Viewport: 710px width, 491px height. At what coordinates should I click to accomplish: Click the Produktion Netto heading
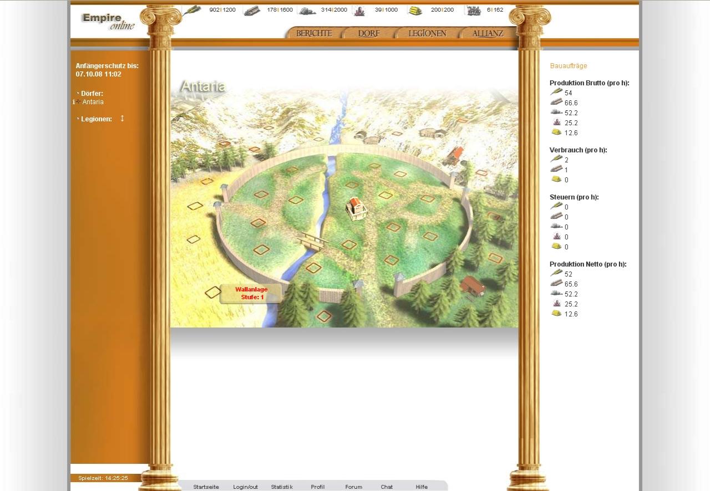click(x=588, y=264)
